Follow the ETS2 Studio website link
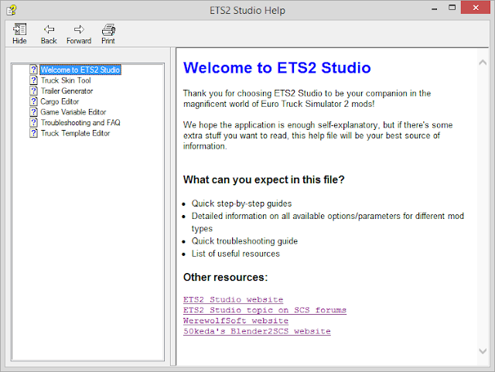This screenshot has width=495, height=372. pos(233,299)
